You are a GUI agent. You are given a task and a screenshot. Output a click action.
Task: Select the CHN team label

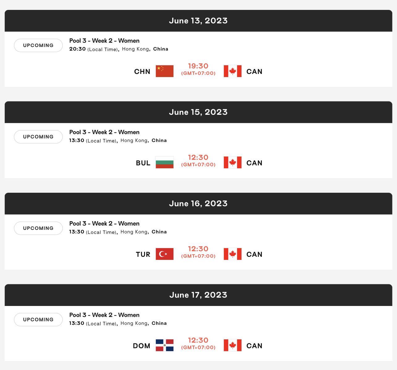[142, 71]
